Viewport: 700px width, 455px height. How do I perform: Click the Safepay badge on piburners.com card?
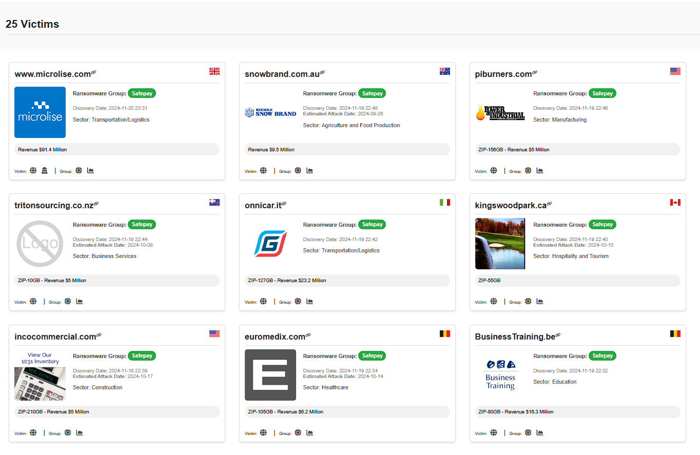click(x=602, y=93)
